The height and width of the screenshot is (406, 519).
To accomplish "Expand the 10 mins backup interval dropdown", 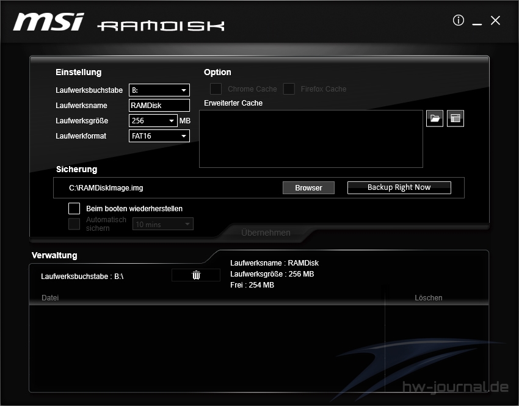I will point(163,224).
